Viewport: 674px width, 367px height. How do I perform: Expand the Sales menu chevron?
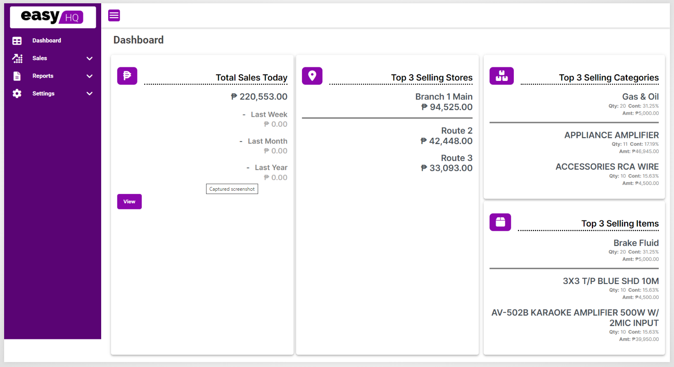point(89,59)
